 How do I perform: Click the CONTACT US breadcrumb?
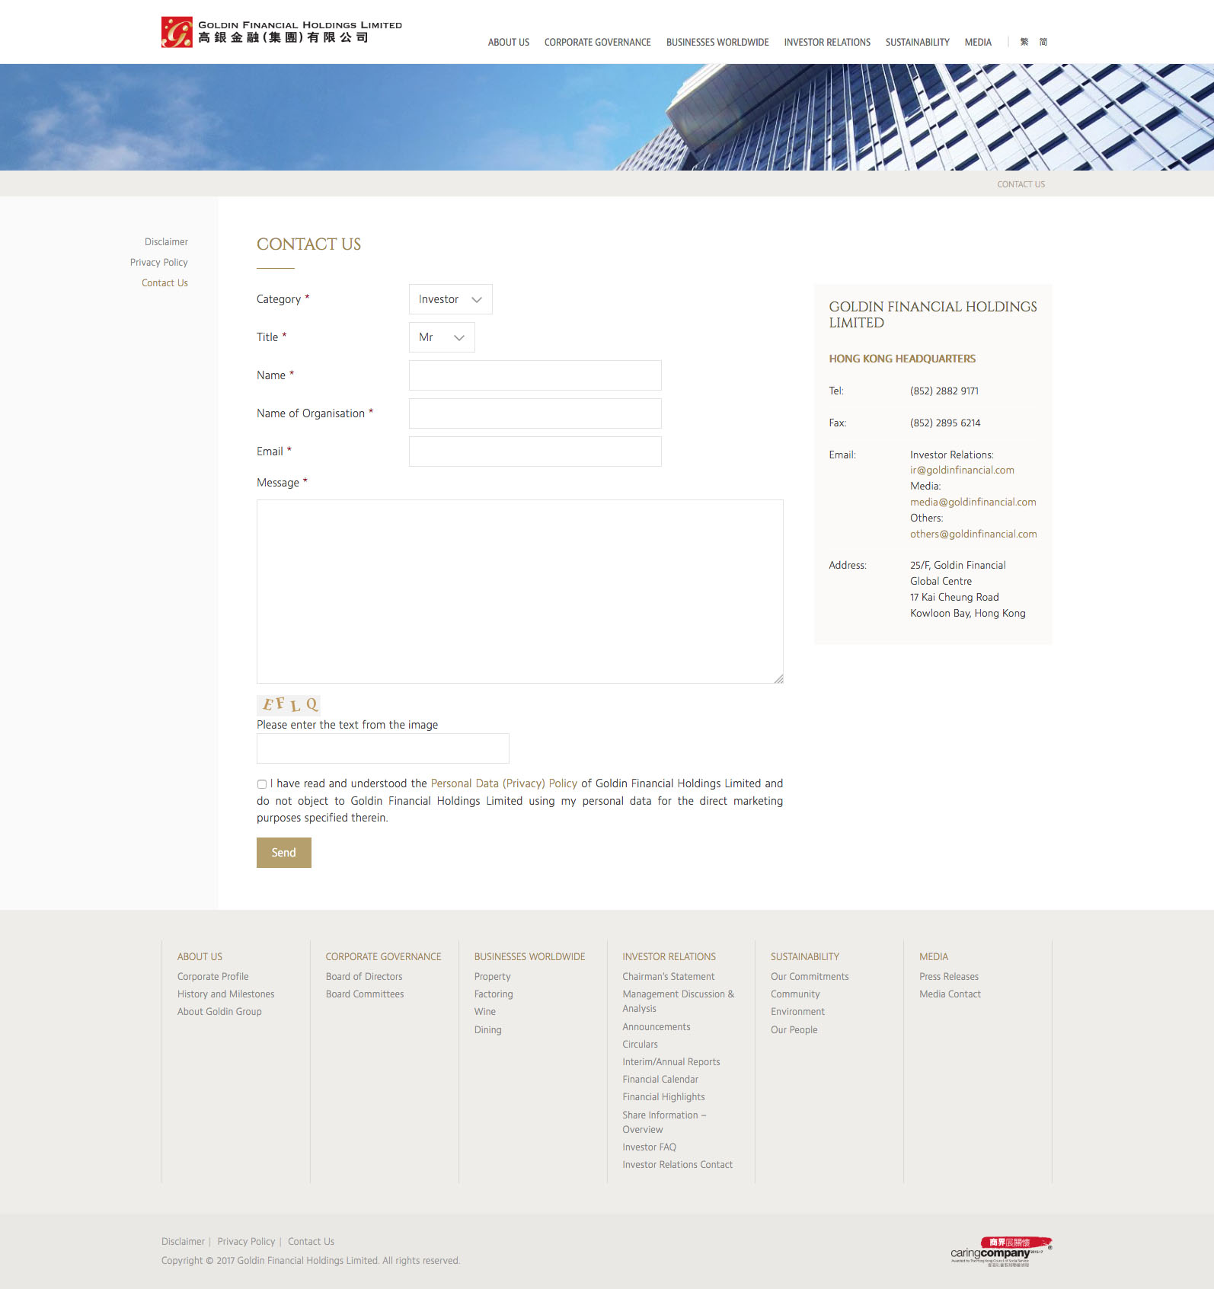1021,184
